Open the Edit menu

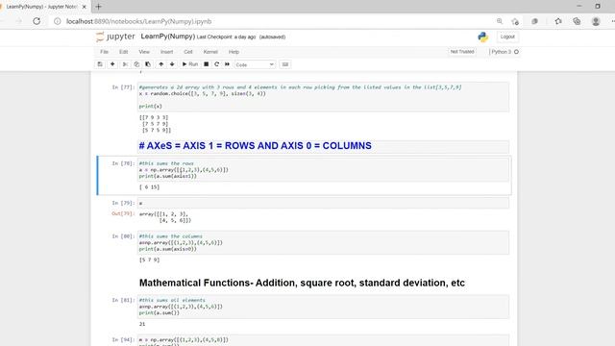click(124, 52)
